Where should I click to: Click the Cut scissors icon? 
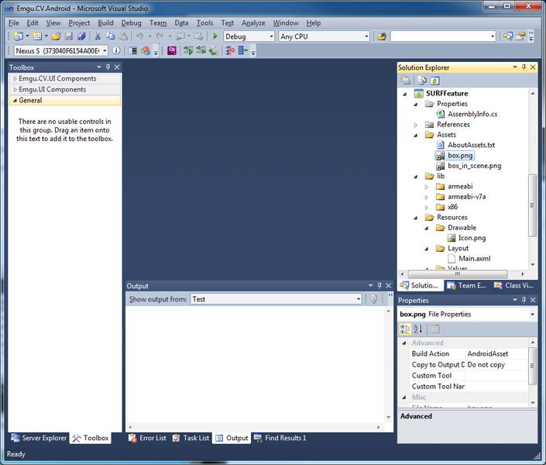point(98,36)
